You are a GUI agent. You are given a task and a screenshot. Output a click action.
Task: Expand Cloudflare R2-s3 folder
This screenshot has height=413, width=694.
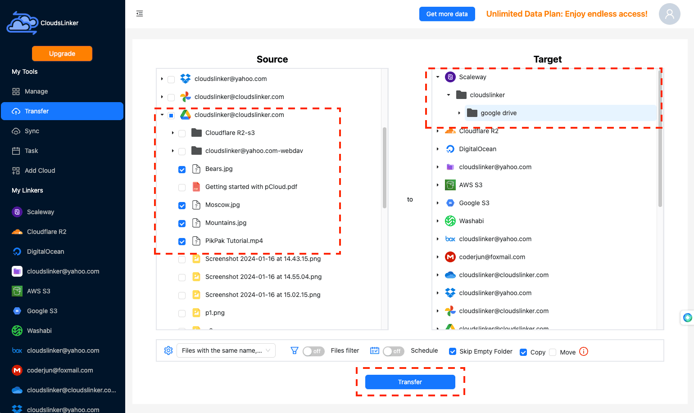point(173,133)
